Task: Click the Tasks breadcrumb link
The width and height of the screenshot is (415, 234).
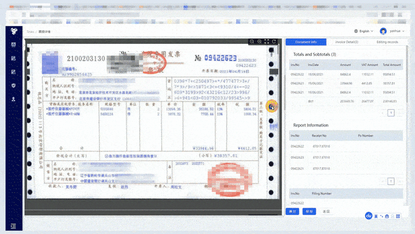Action: pos(30,32)
